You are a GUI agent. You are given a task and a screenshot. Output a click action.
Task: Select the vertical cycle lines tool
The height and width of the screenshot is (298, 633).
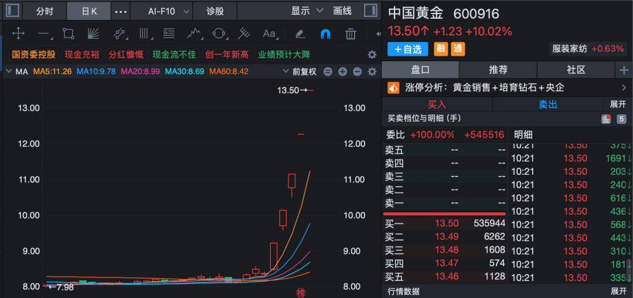click(x=145, y=33)
